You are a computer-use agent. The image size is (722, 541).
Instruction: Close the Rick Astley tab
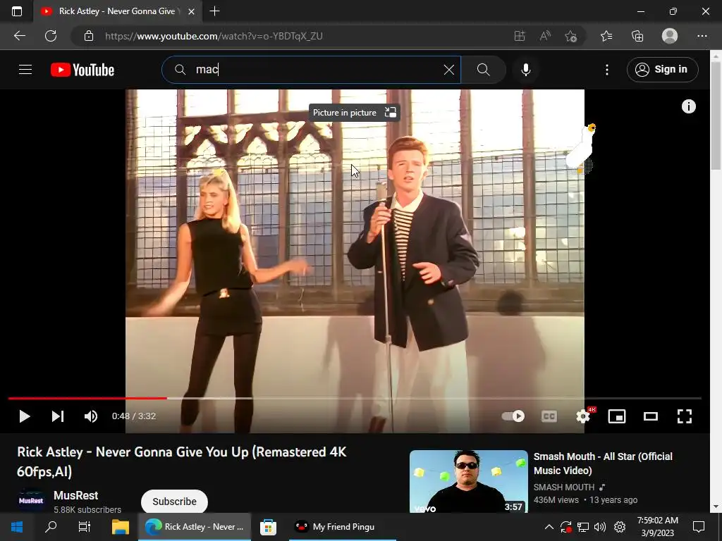coord(192,11)
